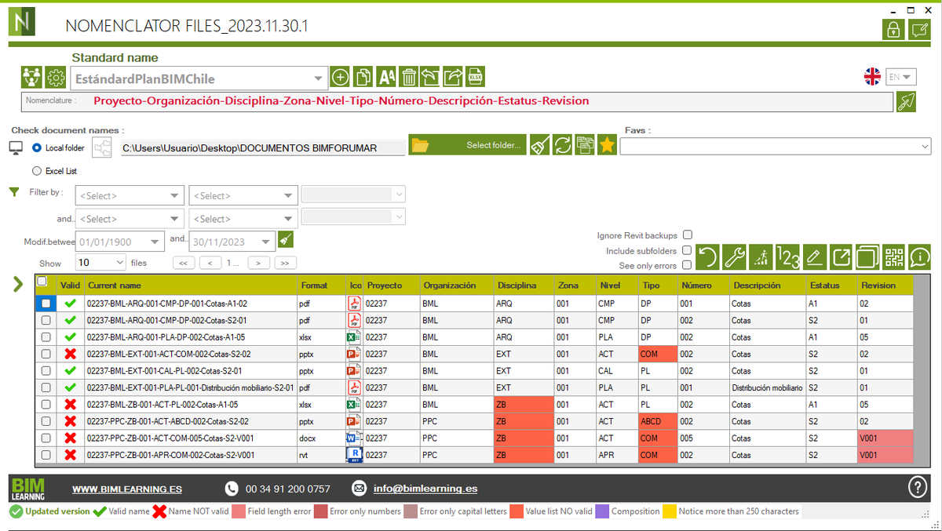Viewport: 942px width, 531px height.
Task: Expand side panel with green chevron
Action: pos(19,283)
